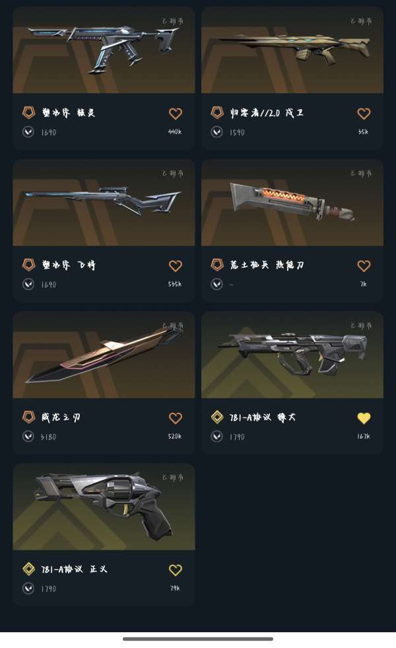Like the 热能刀 melee skin via heart icon
The height and width of the screenshot is (648, 396).
point(364,266)
